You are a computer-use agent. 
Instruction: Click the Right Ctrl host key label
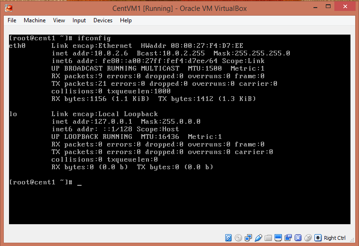point(335,238)
